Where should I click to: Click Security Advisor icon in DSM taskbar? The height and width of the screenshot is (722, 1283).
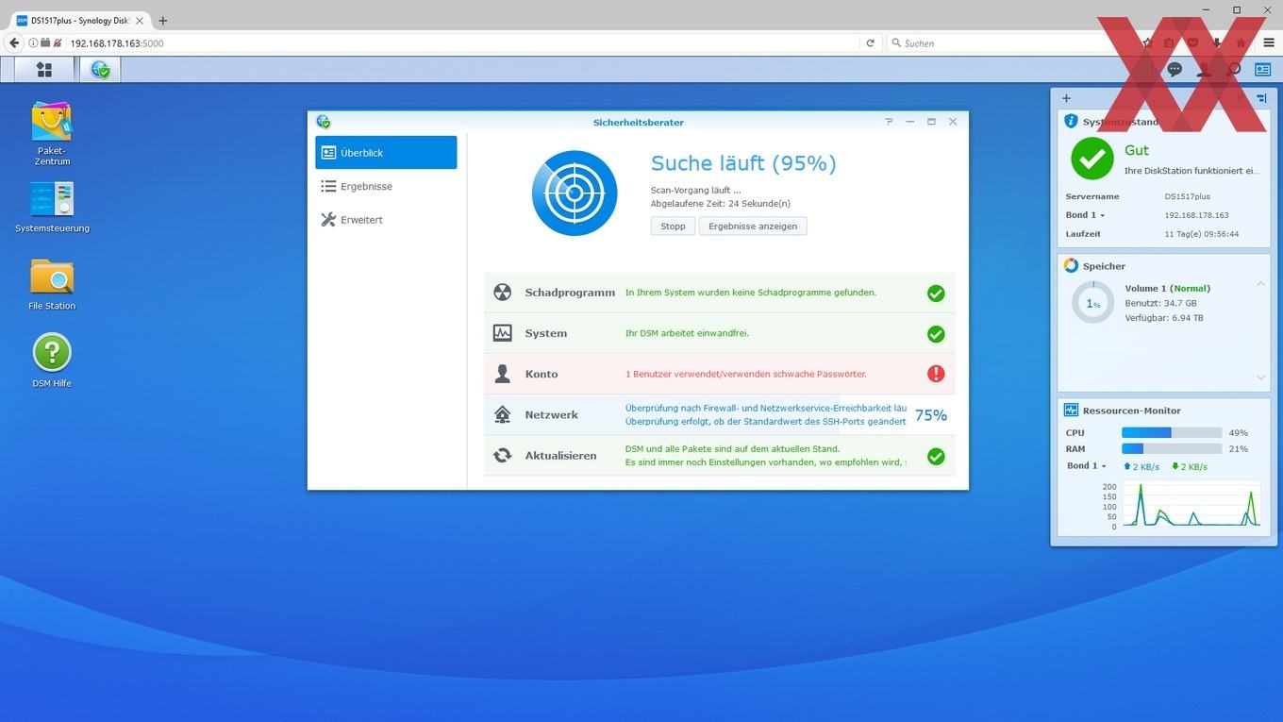click(x=100, y=70)
